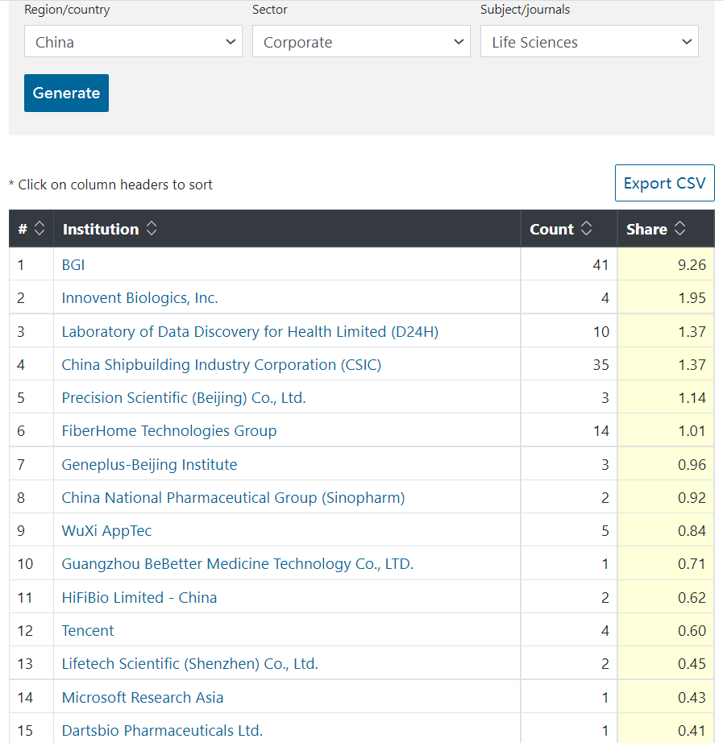Click WuXi AppTec count value 5
This screenshot has height=743, width=723.
[605, 531]
